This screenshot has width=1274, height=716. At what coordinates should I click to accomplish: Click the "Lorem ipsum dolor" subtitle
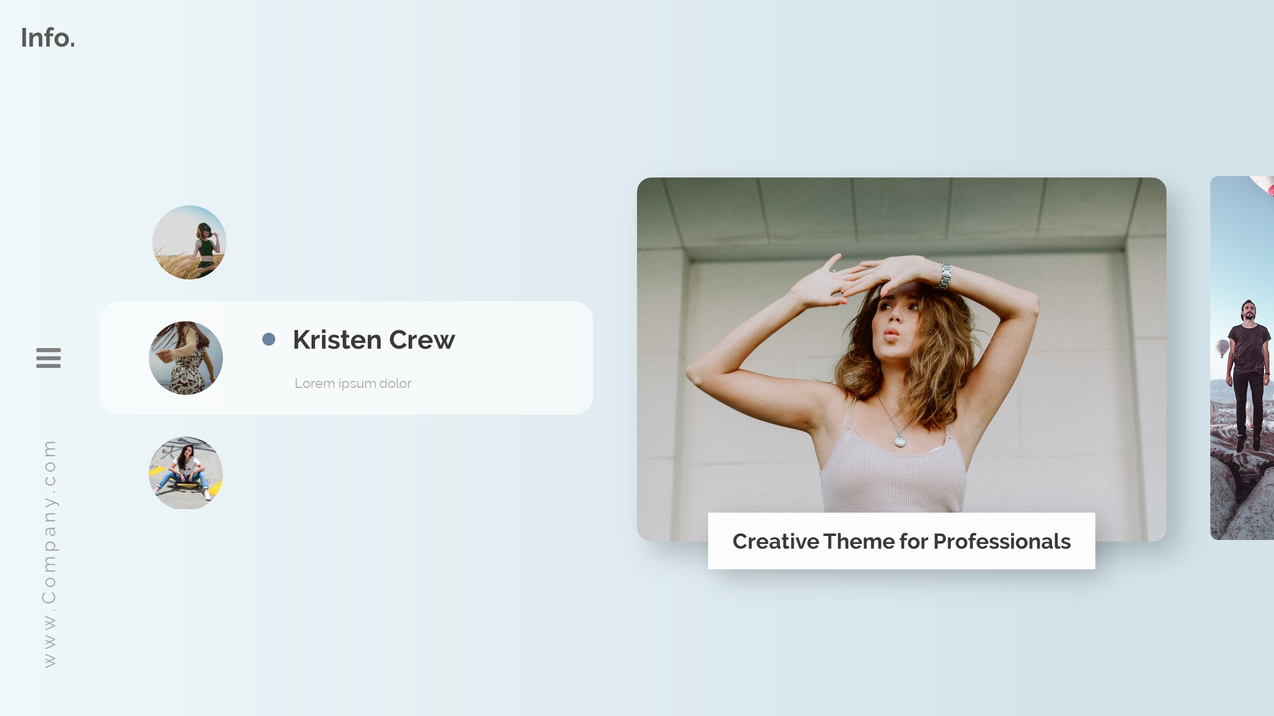pos(353,383)
